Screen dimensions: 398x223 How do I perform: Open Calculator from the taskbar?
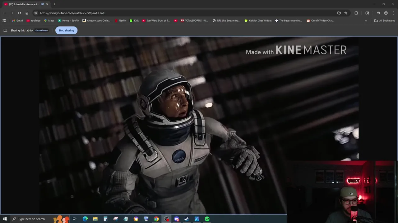tap(105, 219)
